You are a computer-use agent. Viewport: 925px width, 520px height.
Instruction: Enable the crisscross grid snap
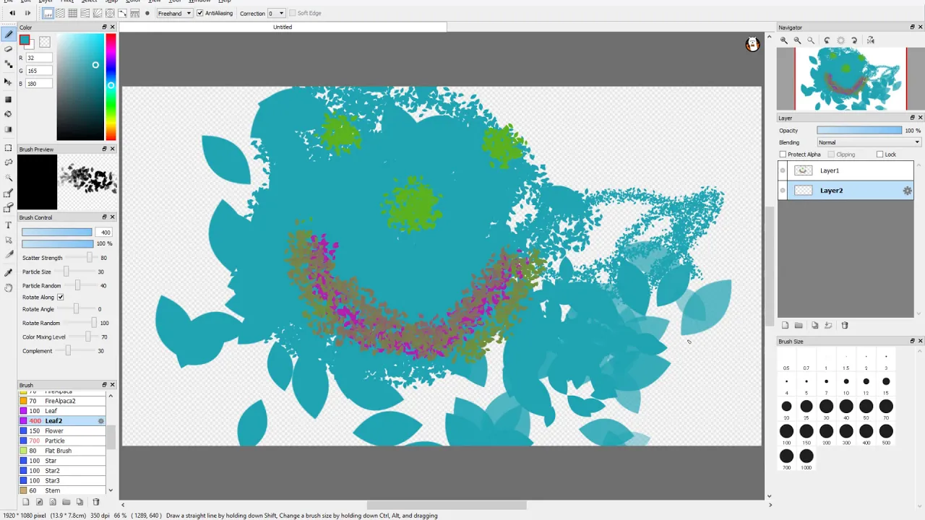pyautogui.click(x=72, y=13)
